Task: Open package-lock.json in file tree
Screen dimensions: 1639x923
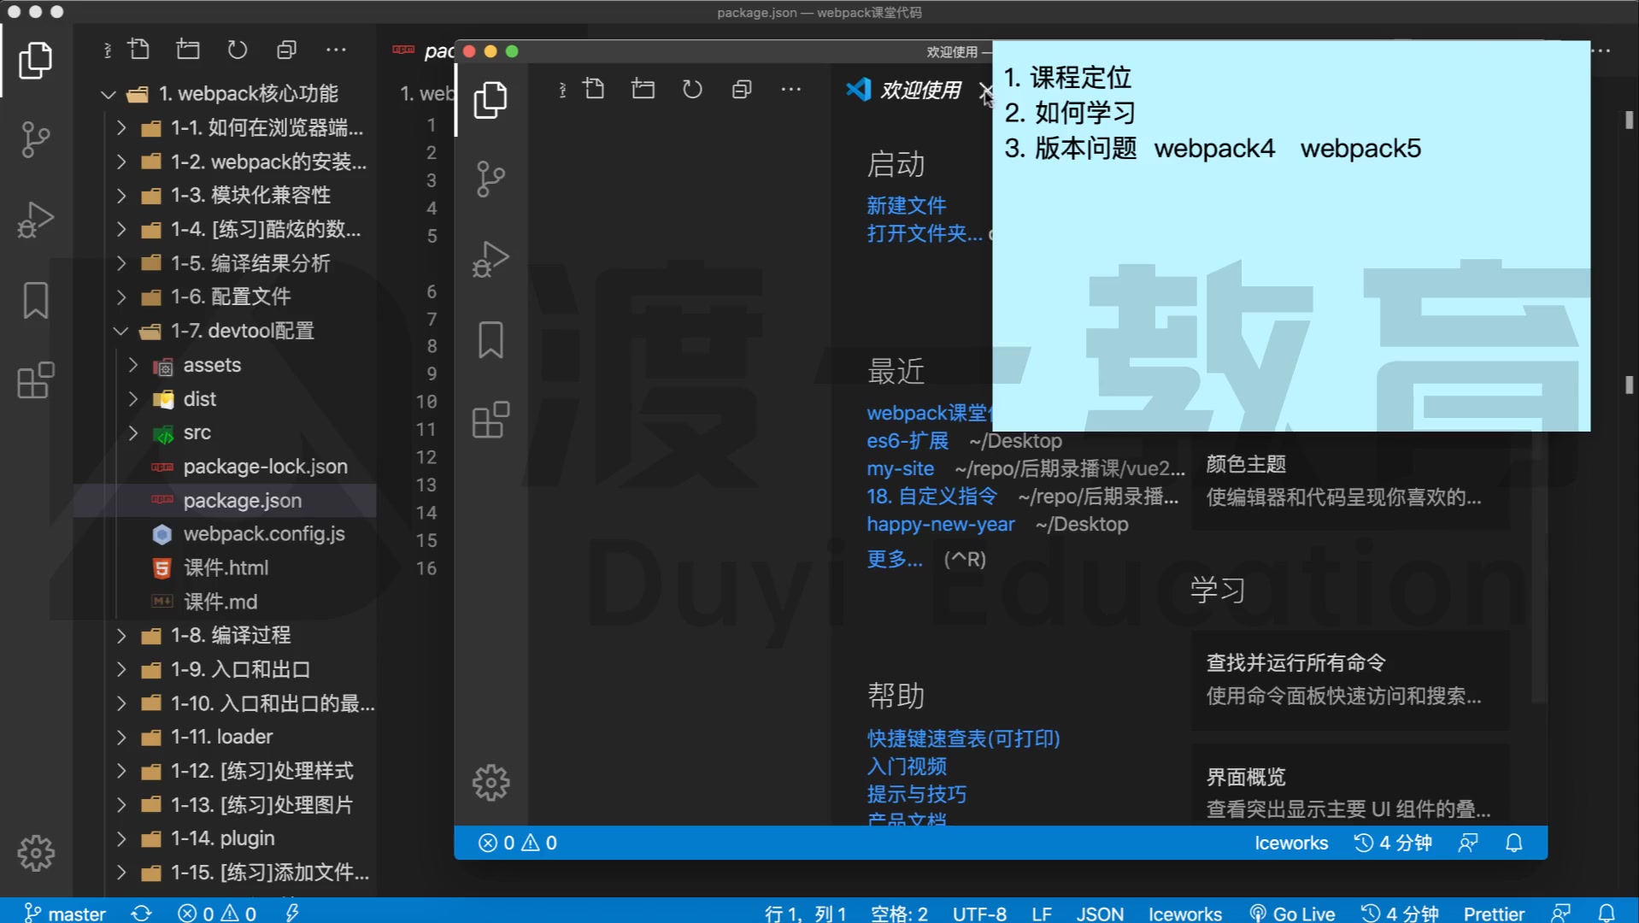Action: tap(265, 467)
